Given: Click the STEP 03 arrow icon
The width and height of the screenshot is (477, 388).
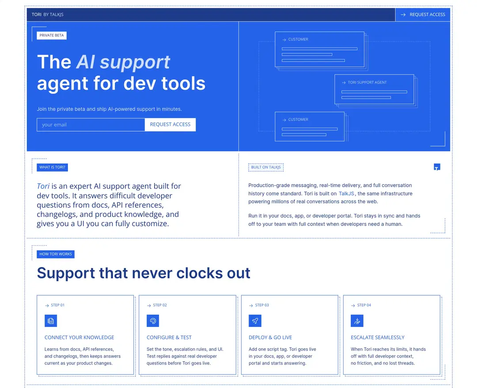Looking at the screenshot, I should 251,305.
